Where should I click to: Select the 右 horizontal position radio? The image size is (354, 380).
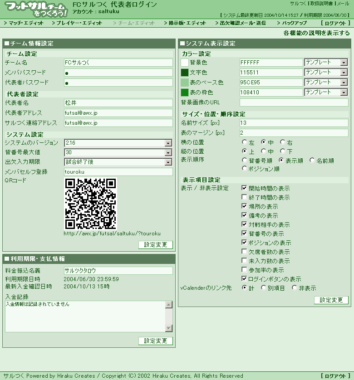pyautogui.click(x=283, y=142)
